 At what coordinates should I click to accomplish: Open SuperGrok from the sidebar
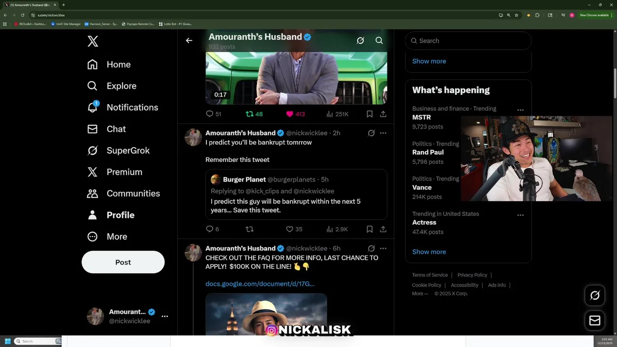pyautogui.click(x=118, y=150)
